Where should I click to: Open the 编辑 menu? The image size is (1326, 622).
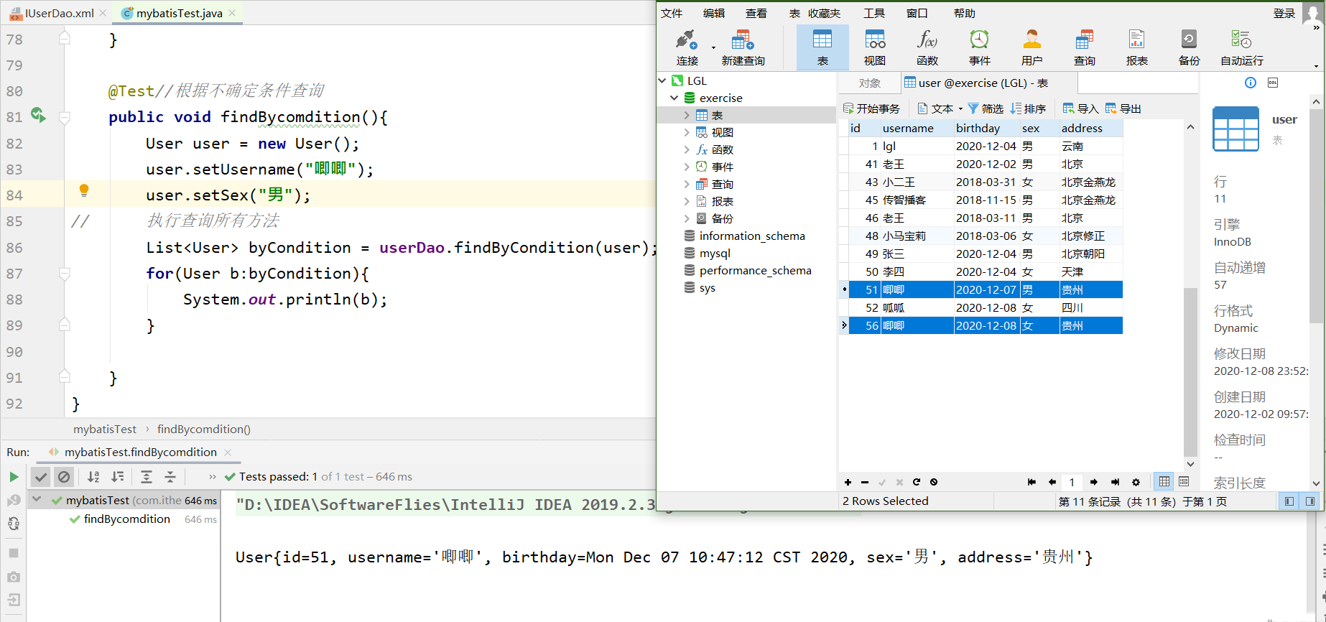714,13
